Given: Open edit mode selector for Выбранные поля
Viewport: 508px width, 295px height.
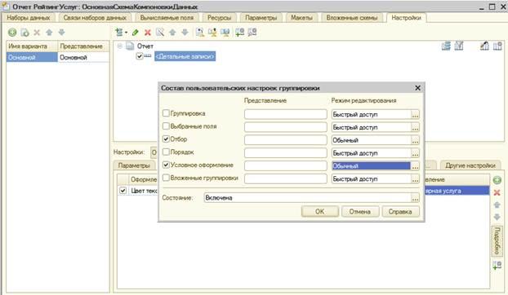Looking at the screenshot, I should 415,127.
